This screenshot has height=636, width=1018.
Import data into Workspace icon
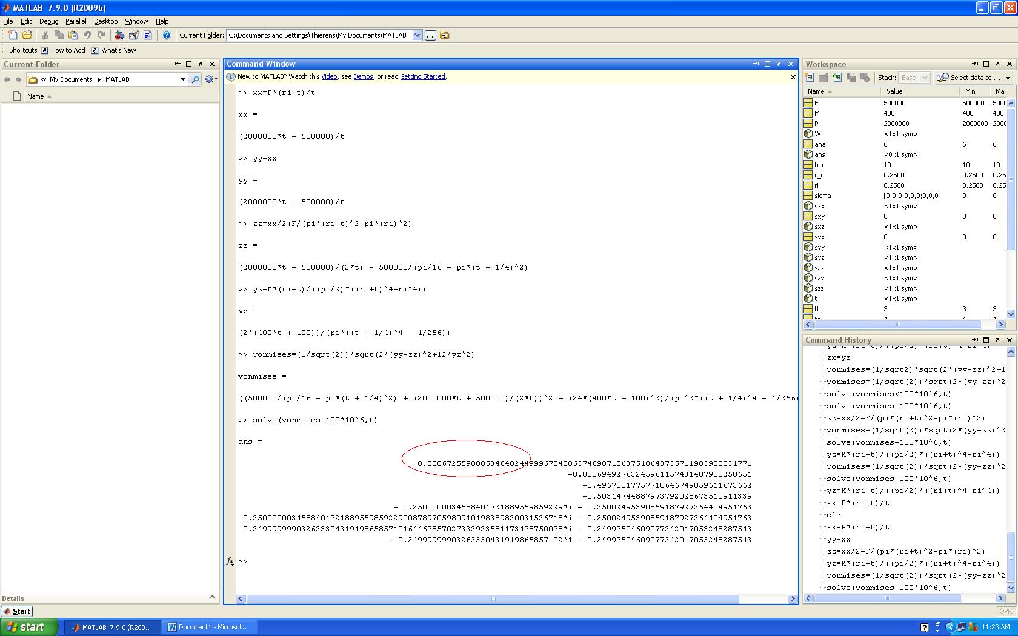tap(837, 78)
